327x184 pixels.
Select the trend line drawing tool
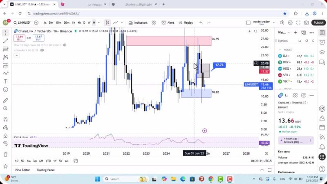tap(5, 41)
